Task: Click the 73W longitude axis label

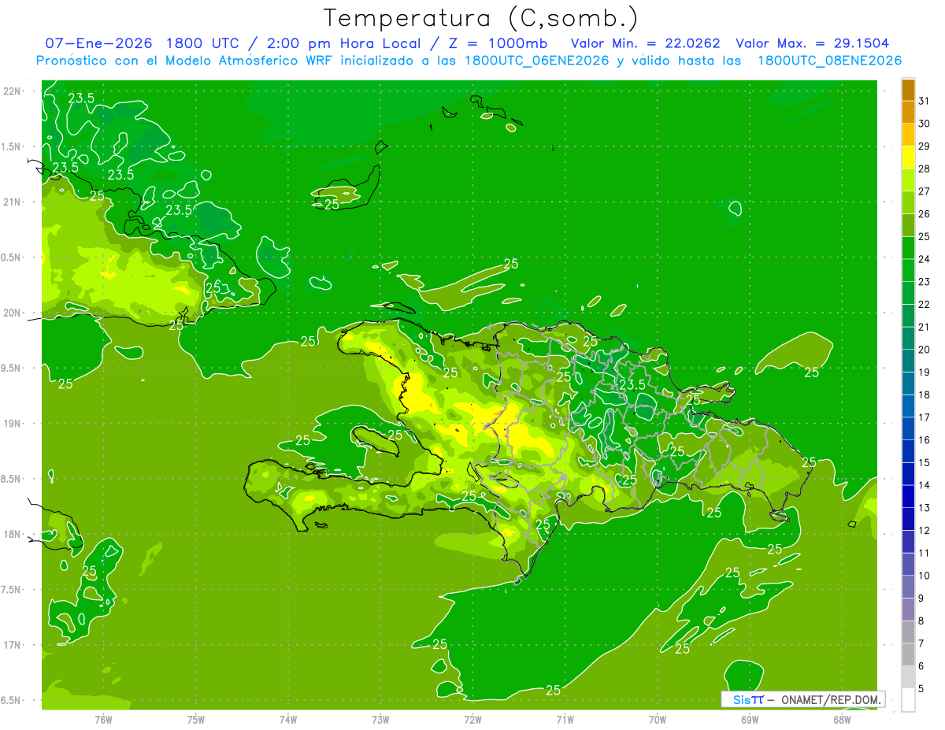Action: (380, 719)
